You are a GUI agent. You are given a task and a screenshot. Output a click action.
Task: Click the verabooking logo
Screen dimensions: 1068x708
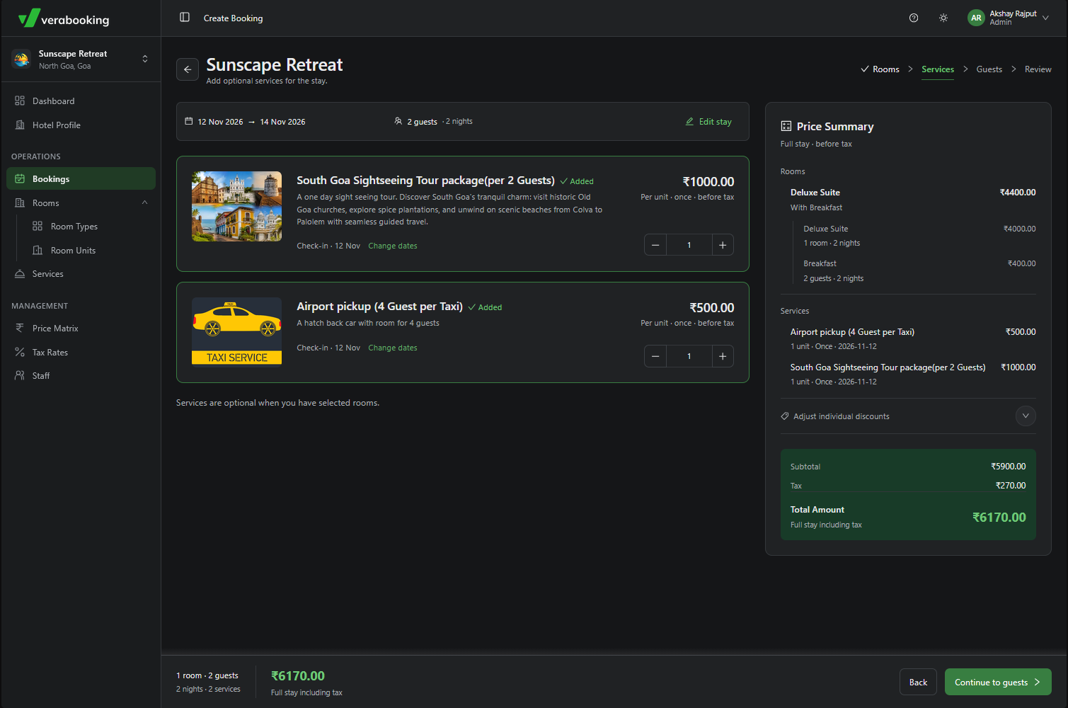pyautogui.click(x=64, y=19)
